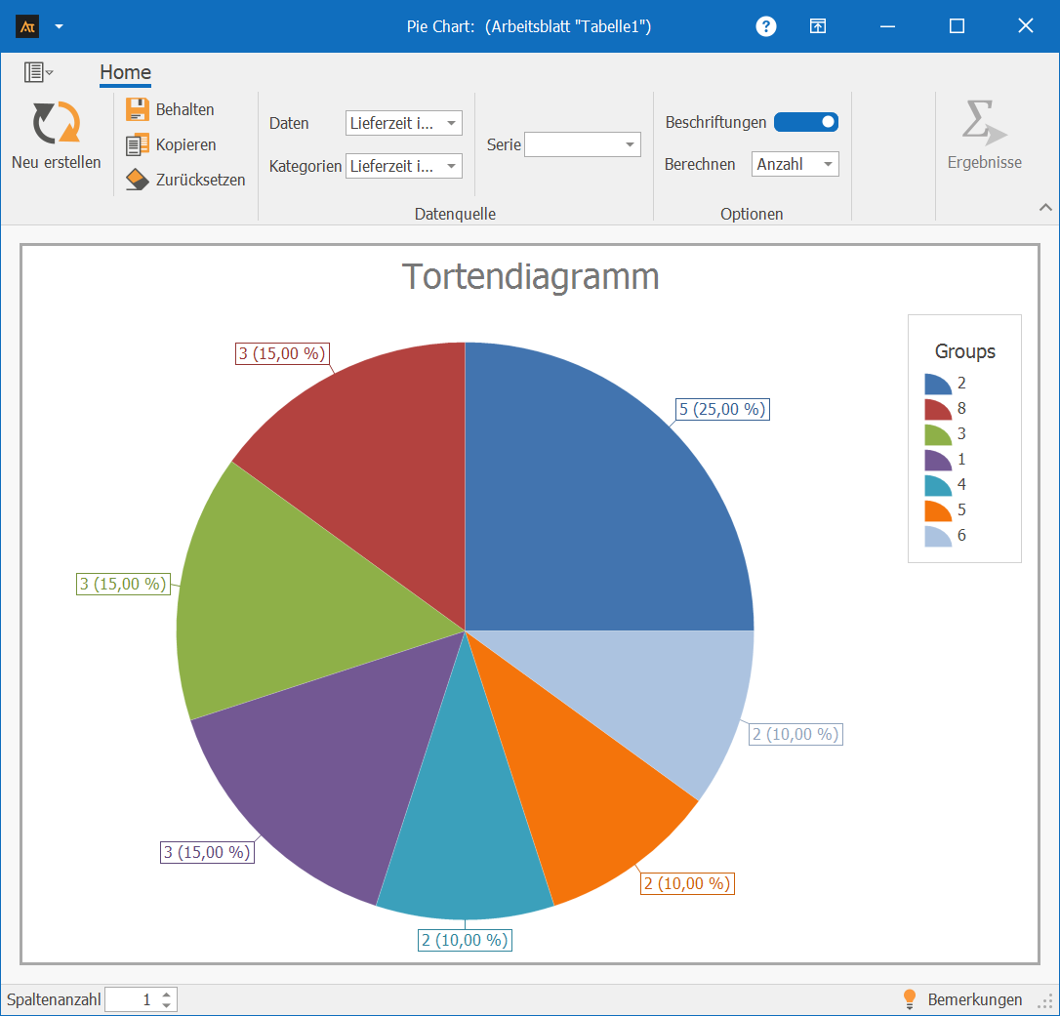
Task: Click the Behalten save disk icon
Action: pos(138,109)
